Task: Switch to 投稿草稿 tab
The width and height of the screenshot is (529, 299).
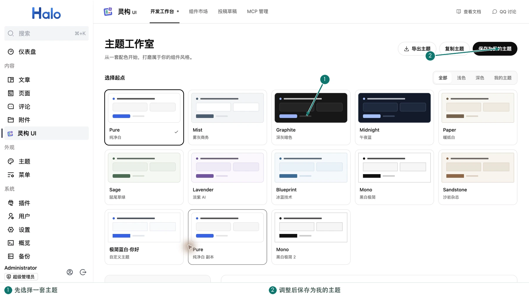Action: pos(227,11)
